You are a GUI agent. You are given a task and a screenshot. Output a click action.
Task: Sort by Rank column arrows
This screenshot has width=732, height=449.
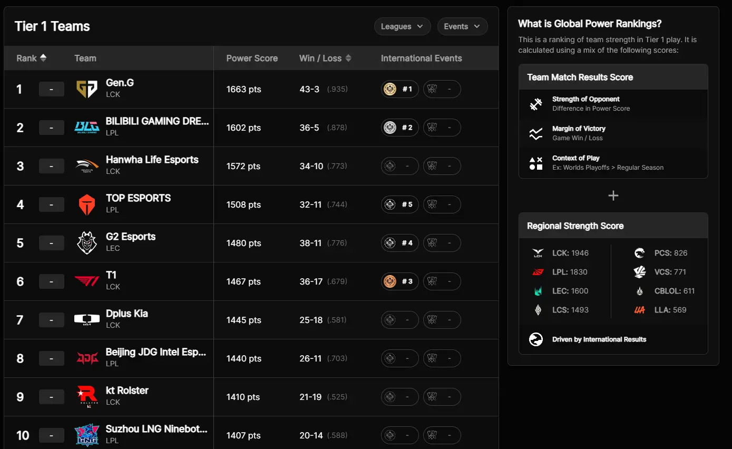coord(43,58)
